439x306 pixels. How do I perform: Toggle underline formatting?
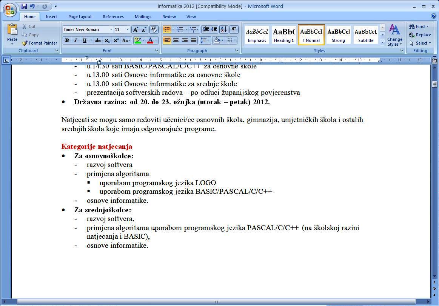[x=84, y=40]
